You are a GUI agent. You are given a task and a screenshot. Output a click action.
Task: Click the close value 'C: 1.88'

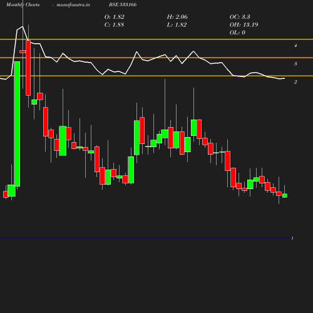114,25
